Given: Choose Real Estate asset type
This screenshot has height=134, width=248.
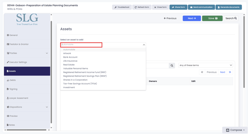Looking at the screenshot, I should 103,65.
